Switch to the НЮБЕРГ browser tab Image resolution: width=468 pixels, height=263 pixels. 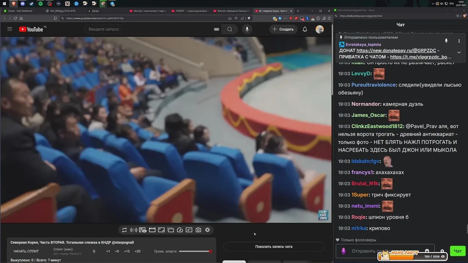[190, 11]
